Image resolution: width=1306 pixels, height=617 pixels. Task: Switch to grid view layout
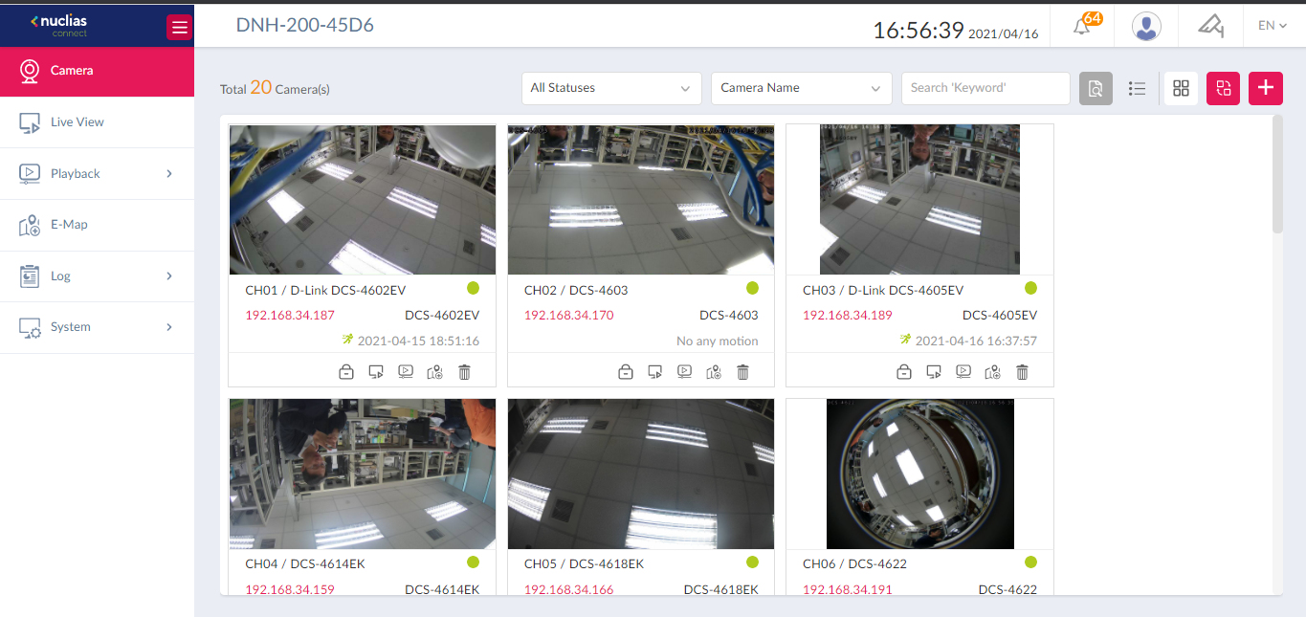(x=1181, y=88)
